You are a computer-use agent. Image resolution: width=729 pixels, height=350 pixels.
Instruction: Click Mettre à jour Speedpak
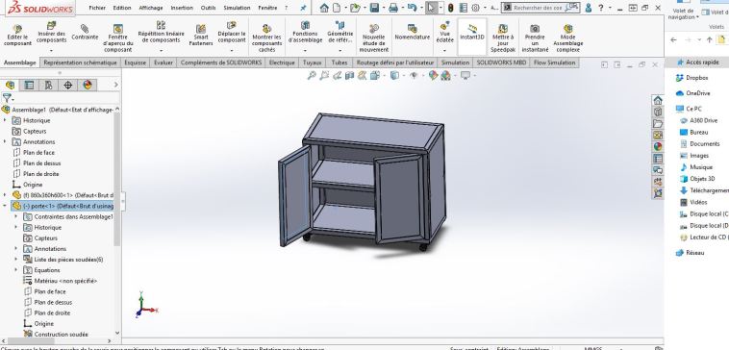pyautogui.click(x=503, y=38)
